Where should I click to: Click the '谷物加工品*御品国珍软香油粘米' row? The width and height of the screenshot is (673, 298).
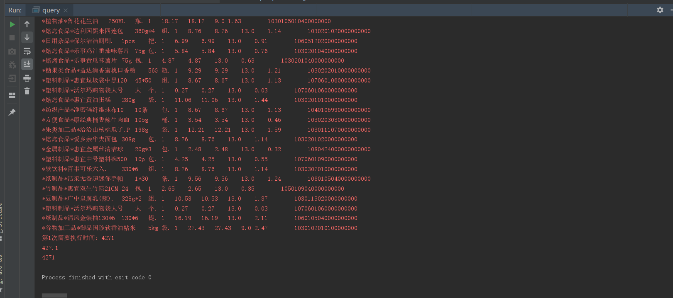[x=200, y=228]
